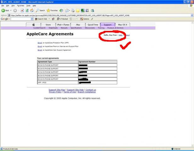Click the 27 blocked popup blocker

click(62, 19)
